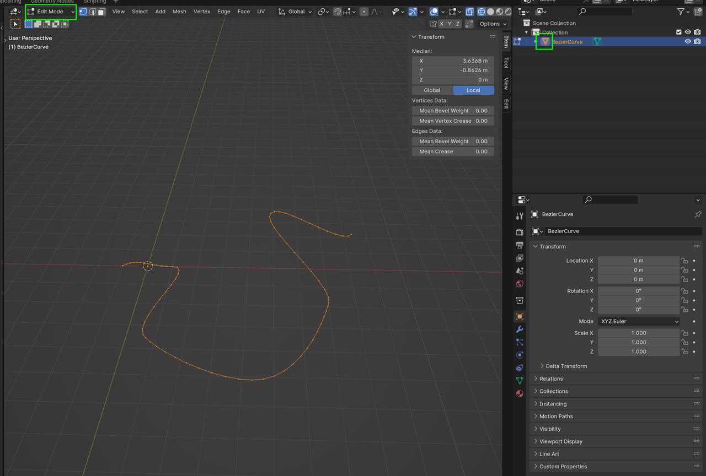
Task: Open the Mesh menu
Action: coord(179,12)
